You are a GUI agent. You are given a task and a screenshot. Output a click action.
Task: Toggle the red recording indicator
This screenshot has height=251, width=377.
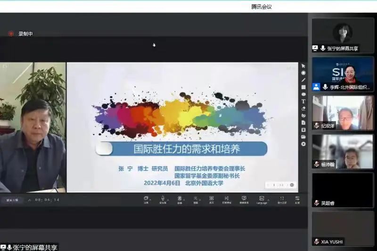click(x=11, y=33)
